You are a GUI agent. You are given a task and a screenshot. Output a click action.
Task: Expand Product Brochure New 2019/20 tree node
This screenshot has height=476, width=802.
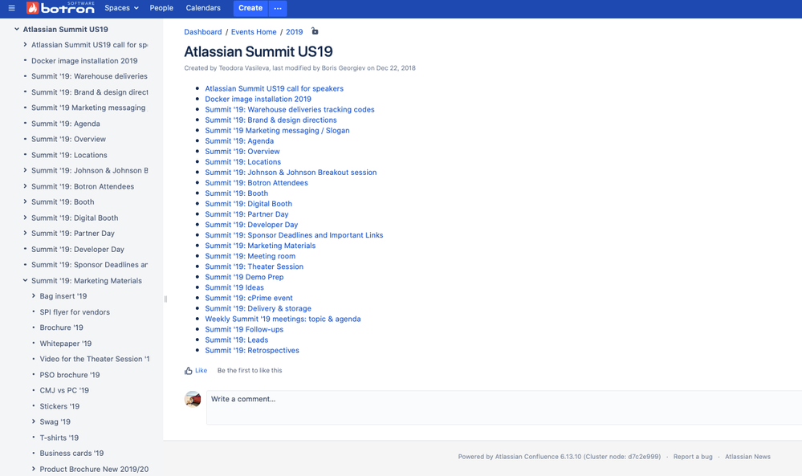(34, 469)
